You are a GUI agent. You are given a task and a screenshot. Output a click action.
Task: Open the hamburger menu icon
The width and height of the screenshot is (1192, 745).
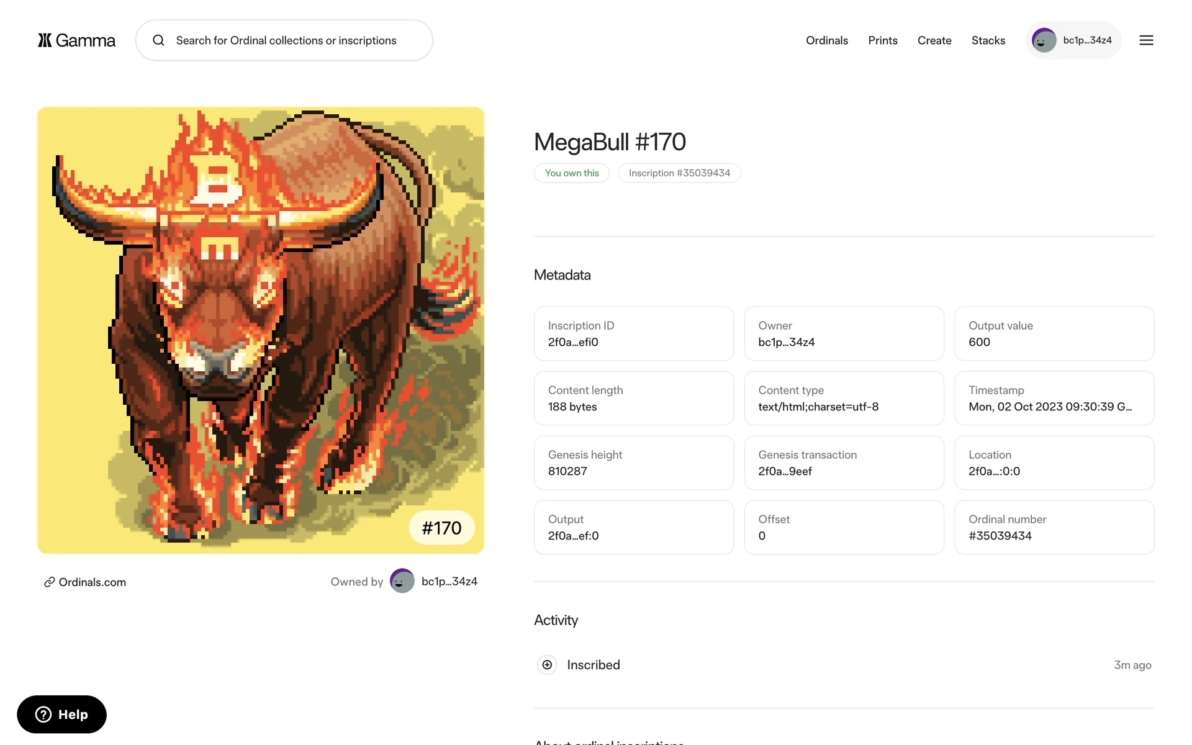tap(1146, 40)
